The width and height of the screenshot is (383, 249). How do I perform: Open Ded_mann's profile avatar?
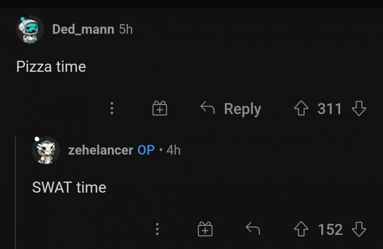click(x=30, y=30)
